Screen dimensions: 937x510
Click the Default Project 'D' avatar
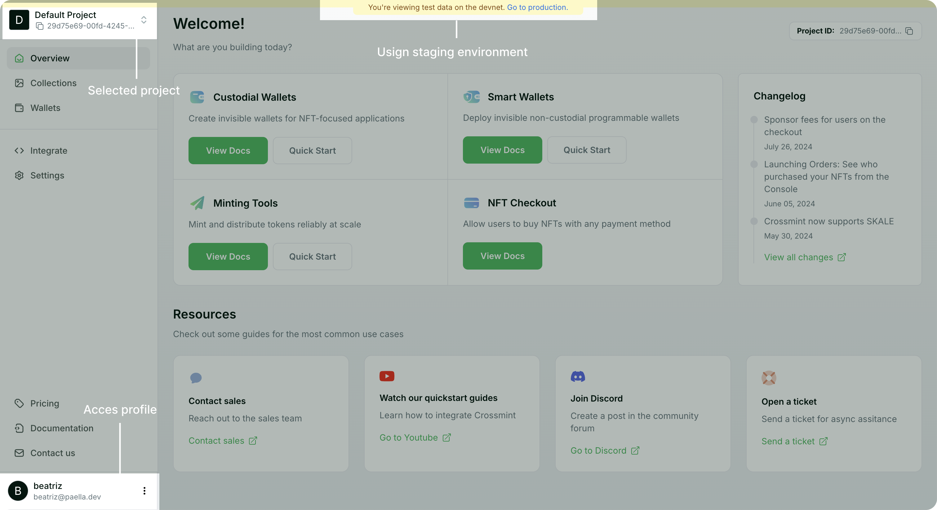pyautogui.click(x=19, y=20)
